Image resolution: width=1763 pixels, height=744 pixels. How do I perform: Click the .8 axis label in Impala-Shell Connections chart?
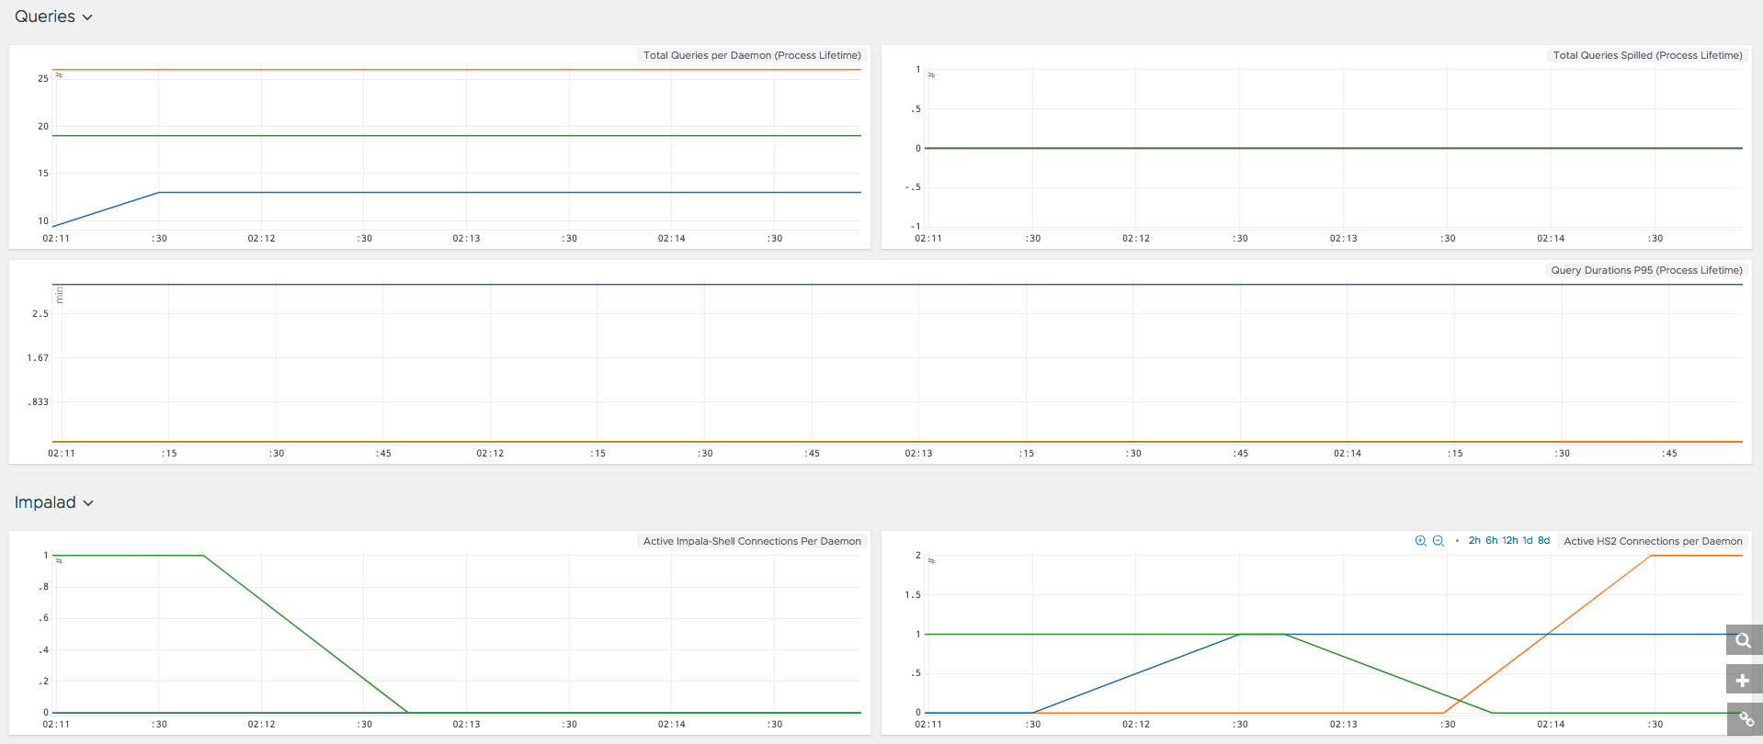44,587
